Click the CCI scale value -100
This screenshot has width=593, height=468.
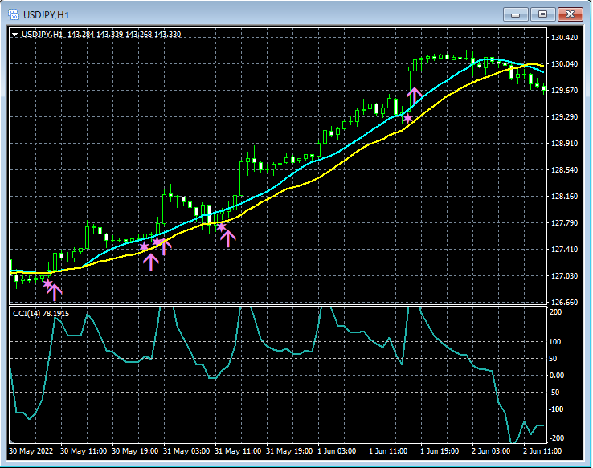[555, 409]
